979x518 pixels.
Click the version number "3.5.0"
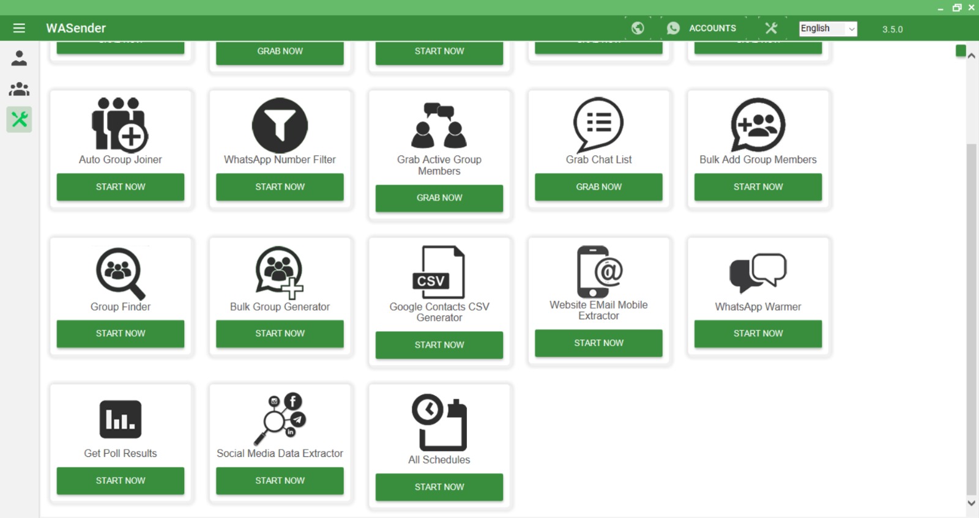coord(892,29)
